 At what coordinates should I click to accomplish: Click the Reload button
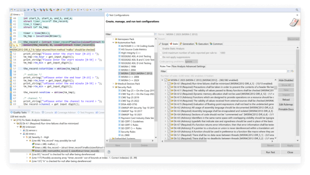point(286,100)
